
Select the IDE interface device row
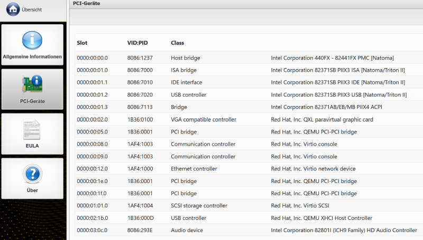pyautogui.click(x=186, y=82)
